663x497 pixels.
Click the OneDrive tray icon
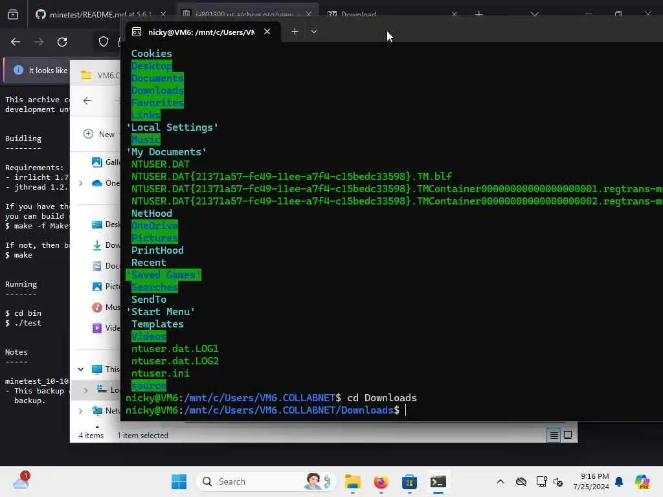coord(521,481)
